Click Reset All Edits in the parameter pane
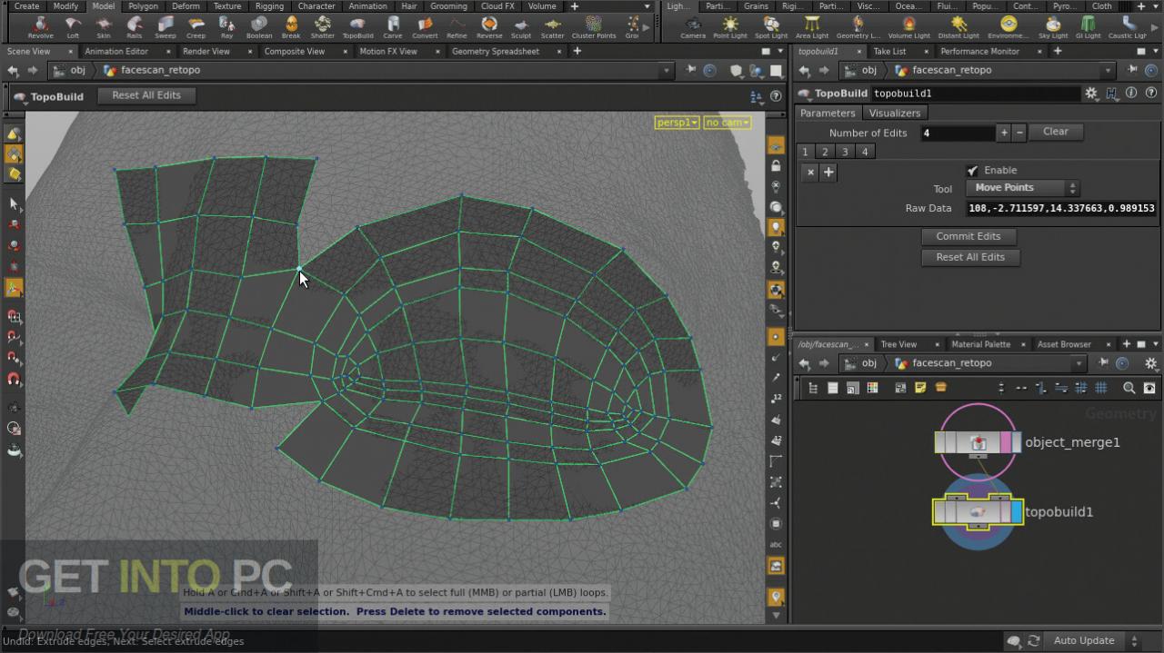The width and height of the screenshot is (1164, 653). pos(970,257)
